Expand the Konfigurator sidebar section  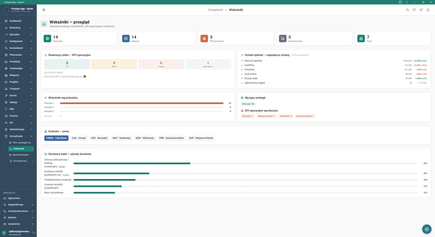(18, 41)
